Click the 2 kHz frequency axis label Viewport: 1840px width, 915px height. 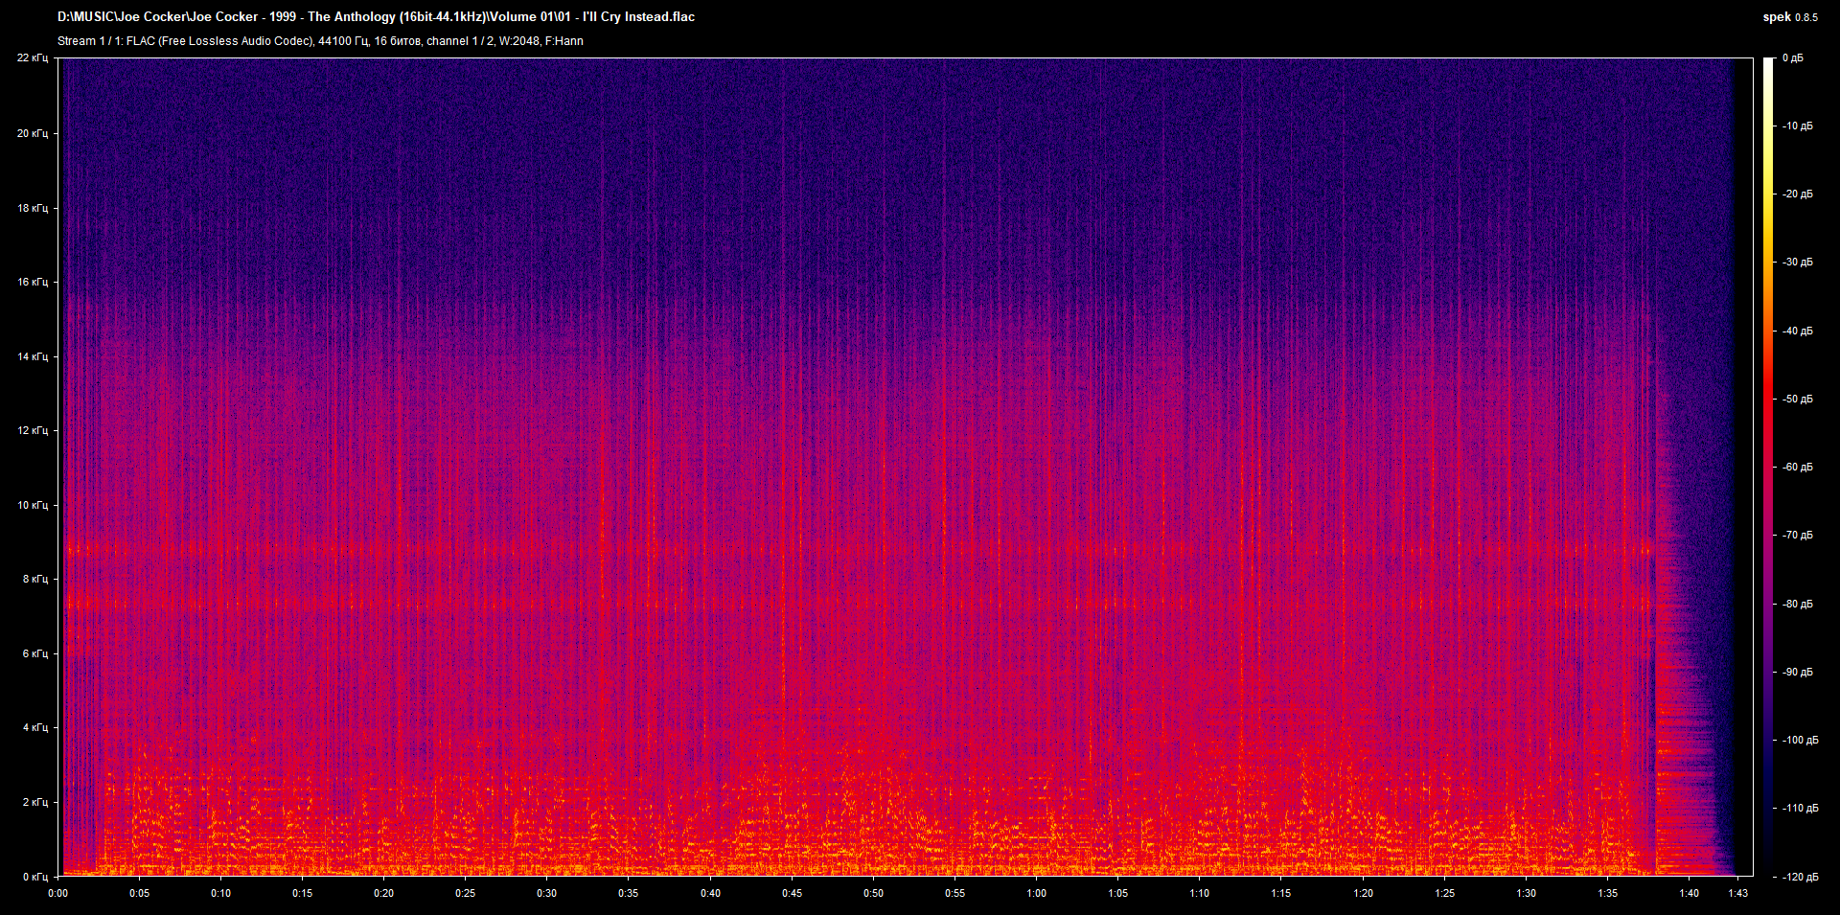[x=35, y=802]
